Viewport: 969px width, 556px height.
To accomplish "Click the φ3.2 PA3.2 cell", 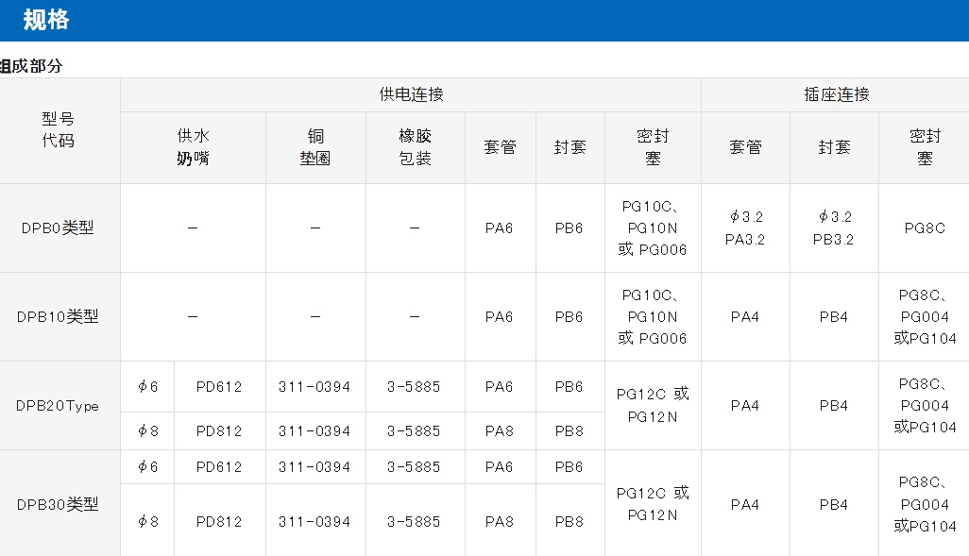I will coord(745,227).
